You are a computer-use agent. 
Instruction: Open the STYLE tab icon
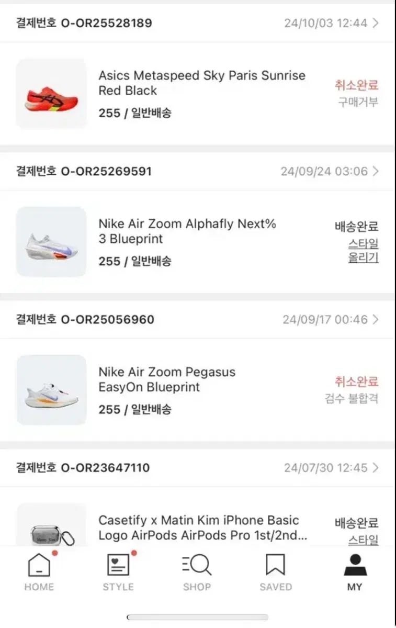coord(118,565)
